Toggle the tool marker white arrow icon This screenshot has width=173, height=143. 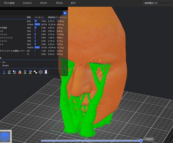click(x=46, y=72)
